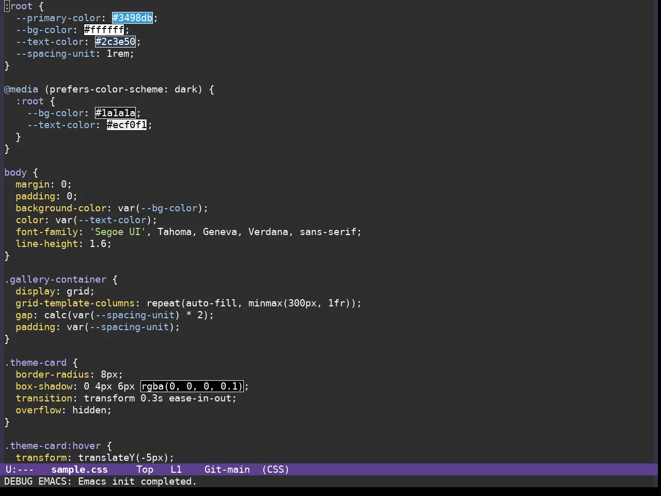The height and width of the screenshot is (496, 661).
Task: Click the transition property in .theme-card
Action: pyautogui.click(x=44, y=398)
